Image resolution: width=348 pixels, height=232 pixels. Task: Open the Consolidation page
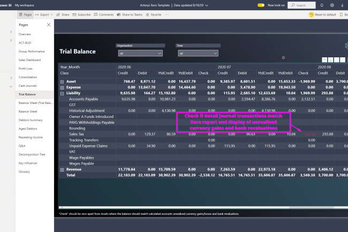(28, 77)
